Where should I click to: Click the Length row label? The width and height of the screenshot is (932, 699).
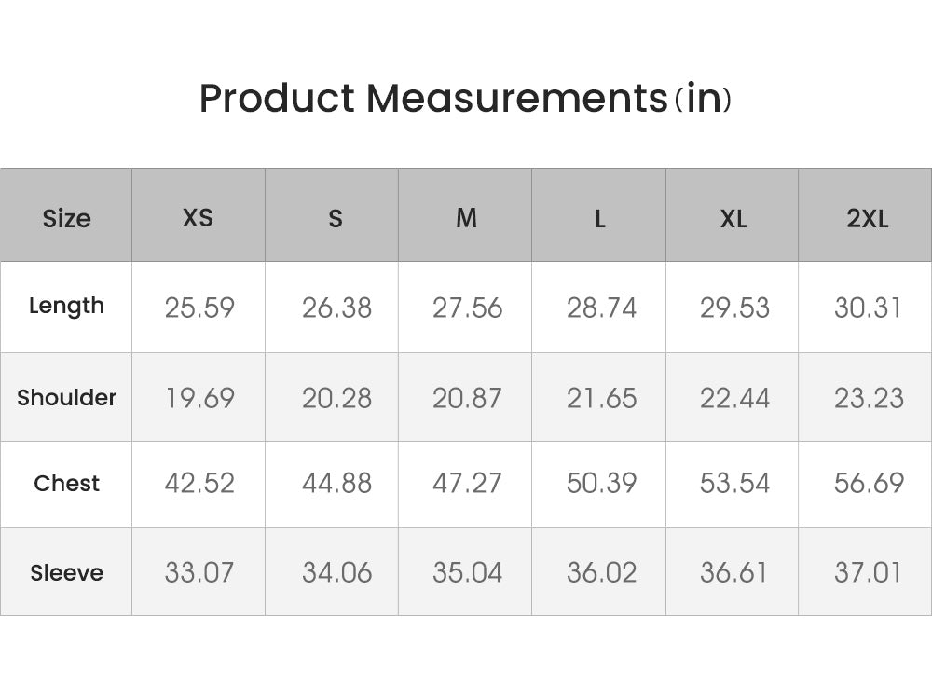coord(66,306)
